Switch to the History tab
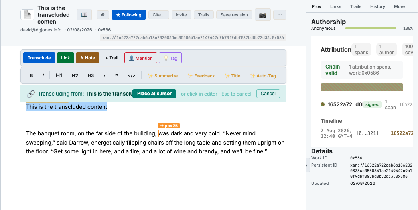 coord(377,6)
